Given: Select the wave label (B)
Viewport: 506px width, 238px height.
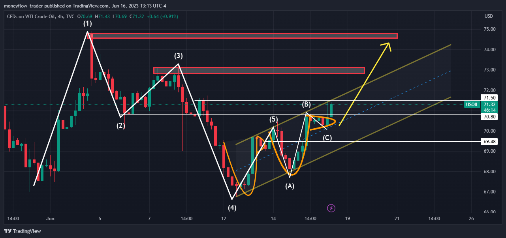Looking at the screenshot, I should pos(307,105).
